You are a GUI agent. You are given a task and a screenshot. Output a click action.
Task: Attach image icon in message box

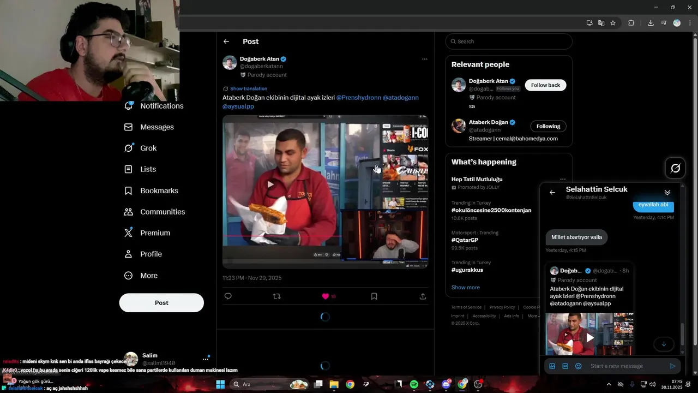click(552, 366)
